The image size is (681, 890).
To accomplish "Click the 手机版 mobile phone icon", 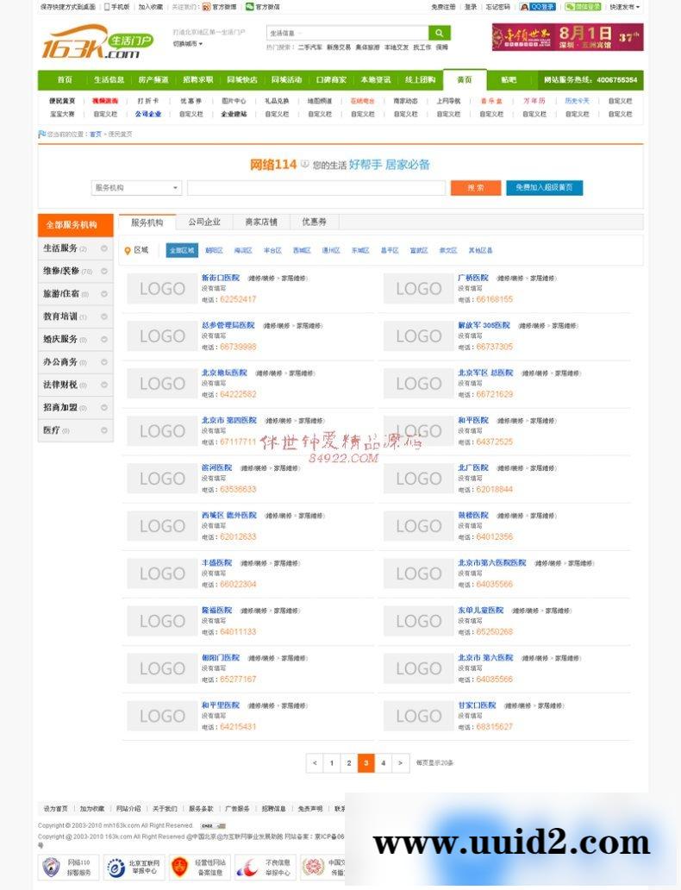I will pyautogui.click(x=107, y=7).
